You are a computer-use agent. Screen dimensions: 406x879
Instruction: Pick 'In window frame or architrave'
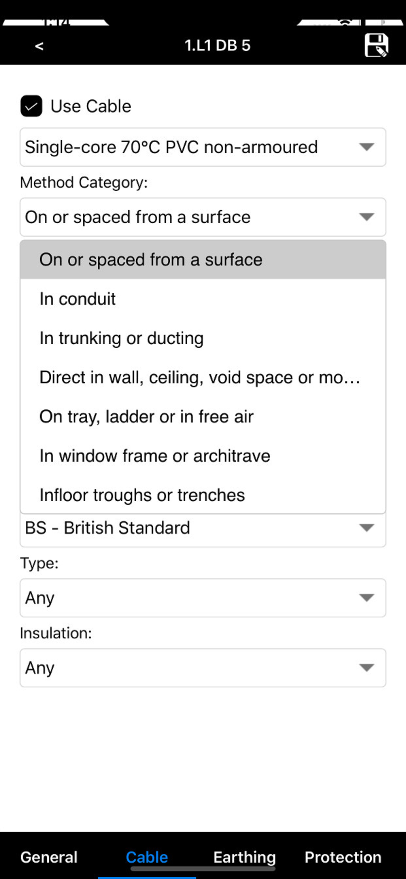203,456
